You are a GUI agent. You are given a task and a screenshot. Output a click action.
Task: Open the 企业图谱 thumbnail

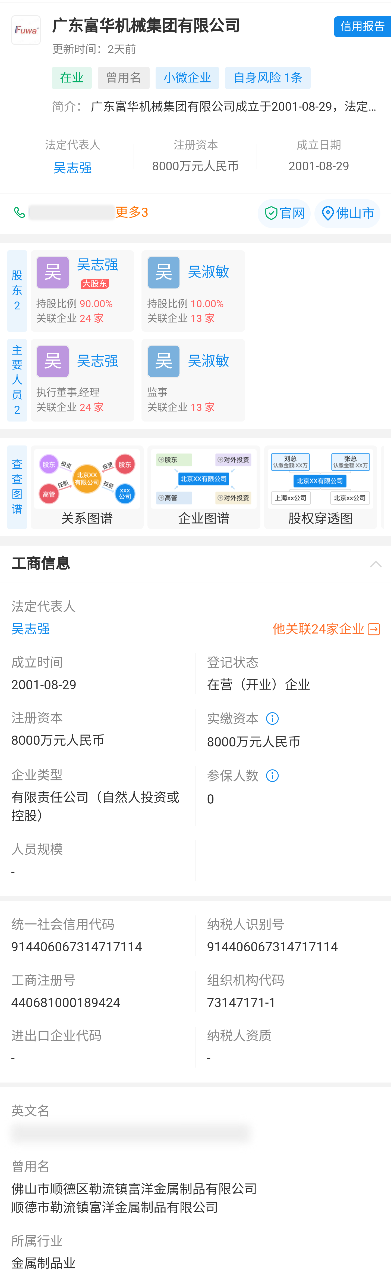pos(204,487)
